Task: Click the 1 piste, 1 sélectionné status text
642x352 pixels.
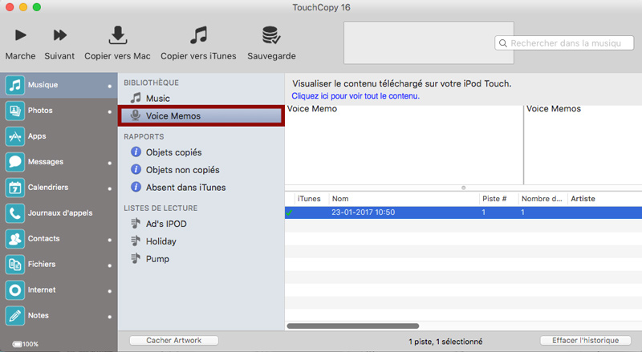Action: [445, 342]
